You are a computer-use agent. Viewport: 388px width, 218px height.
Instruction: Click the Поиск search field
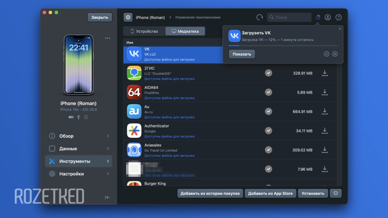pos(289,17)
